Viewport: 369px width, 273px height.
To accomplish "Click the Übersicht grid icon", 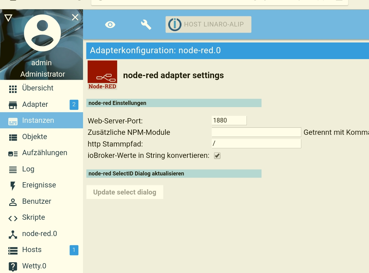I will tap(13, 89).
